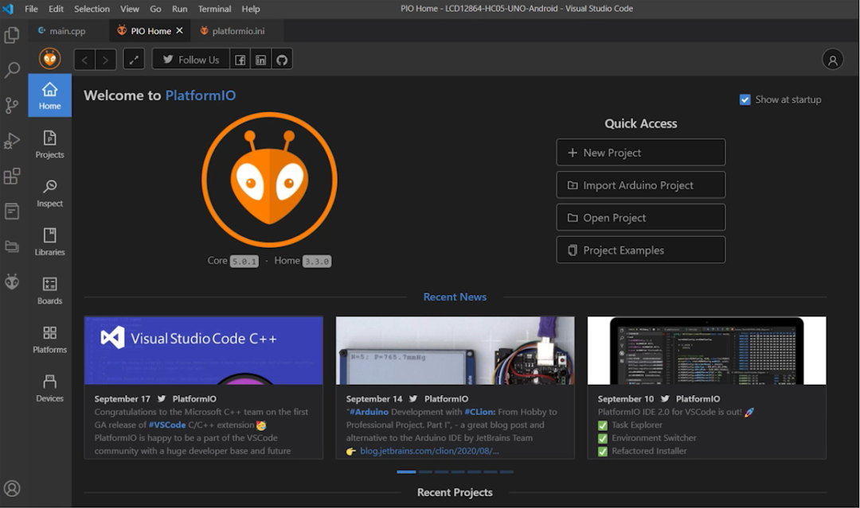Uncheck Show at startup checkbox
The image size is (860, 508).
pyautogui.click(x=745, y=99)
